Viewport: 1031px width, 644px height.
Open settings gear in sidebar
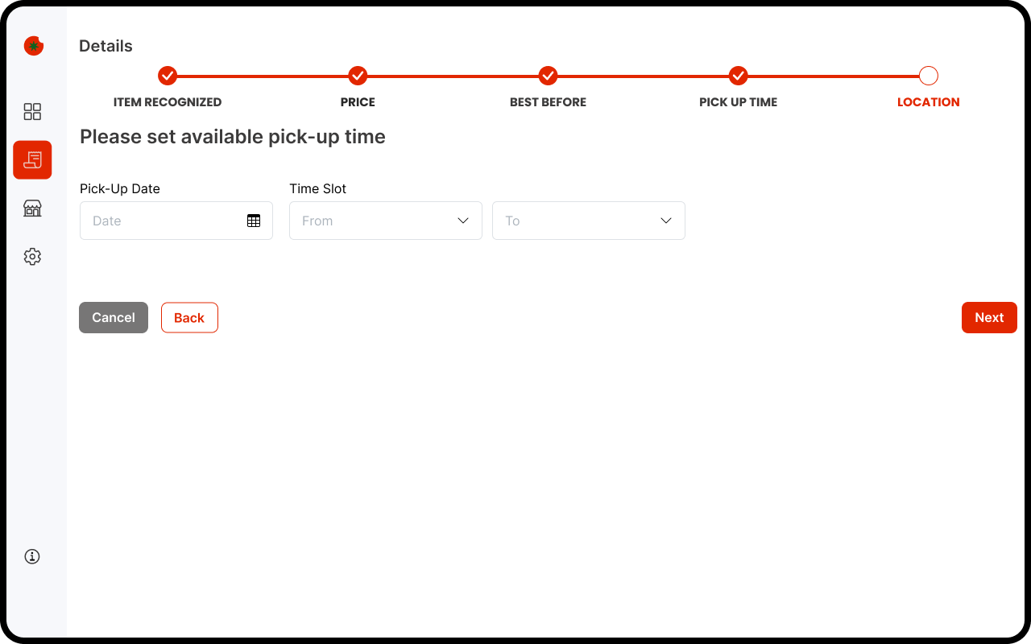(32, 257)
